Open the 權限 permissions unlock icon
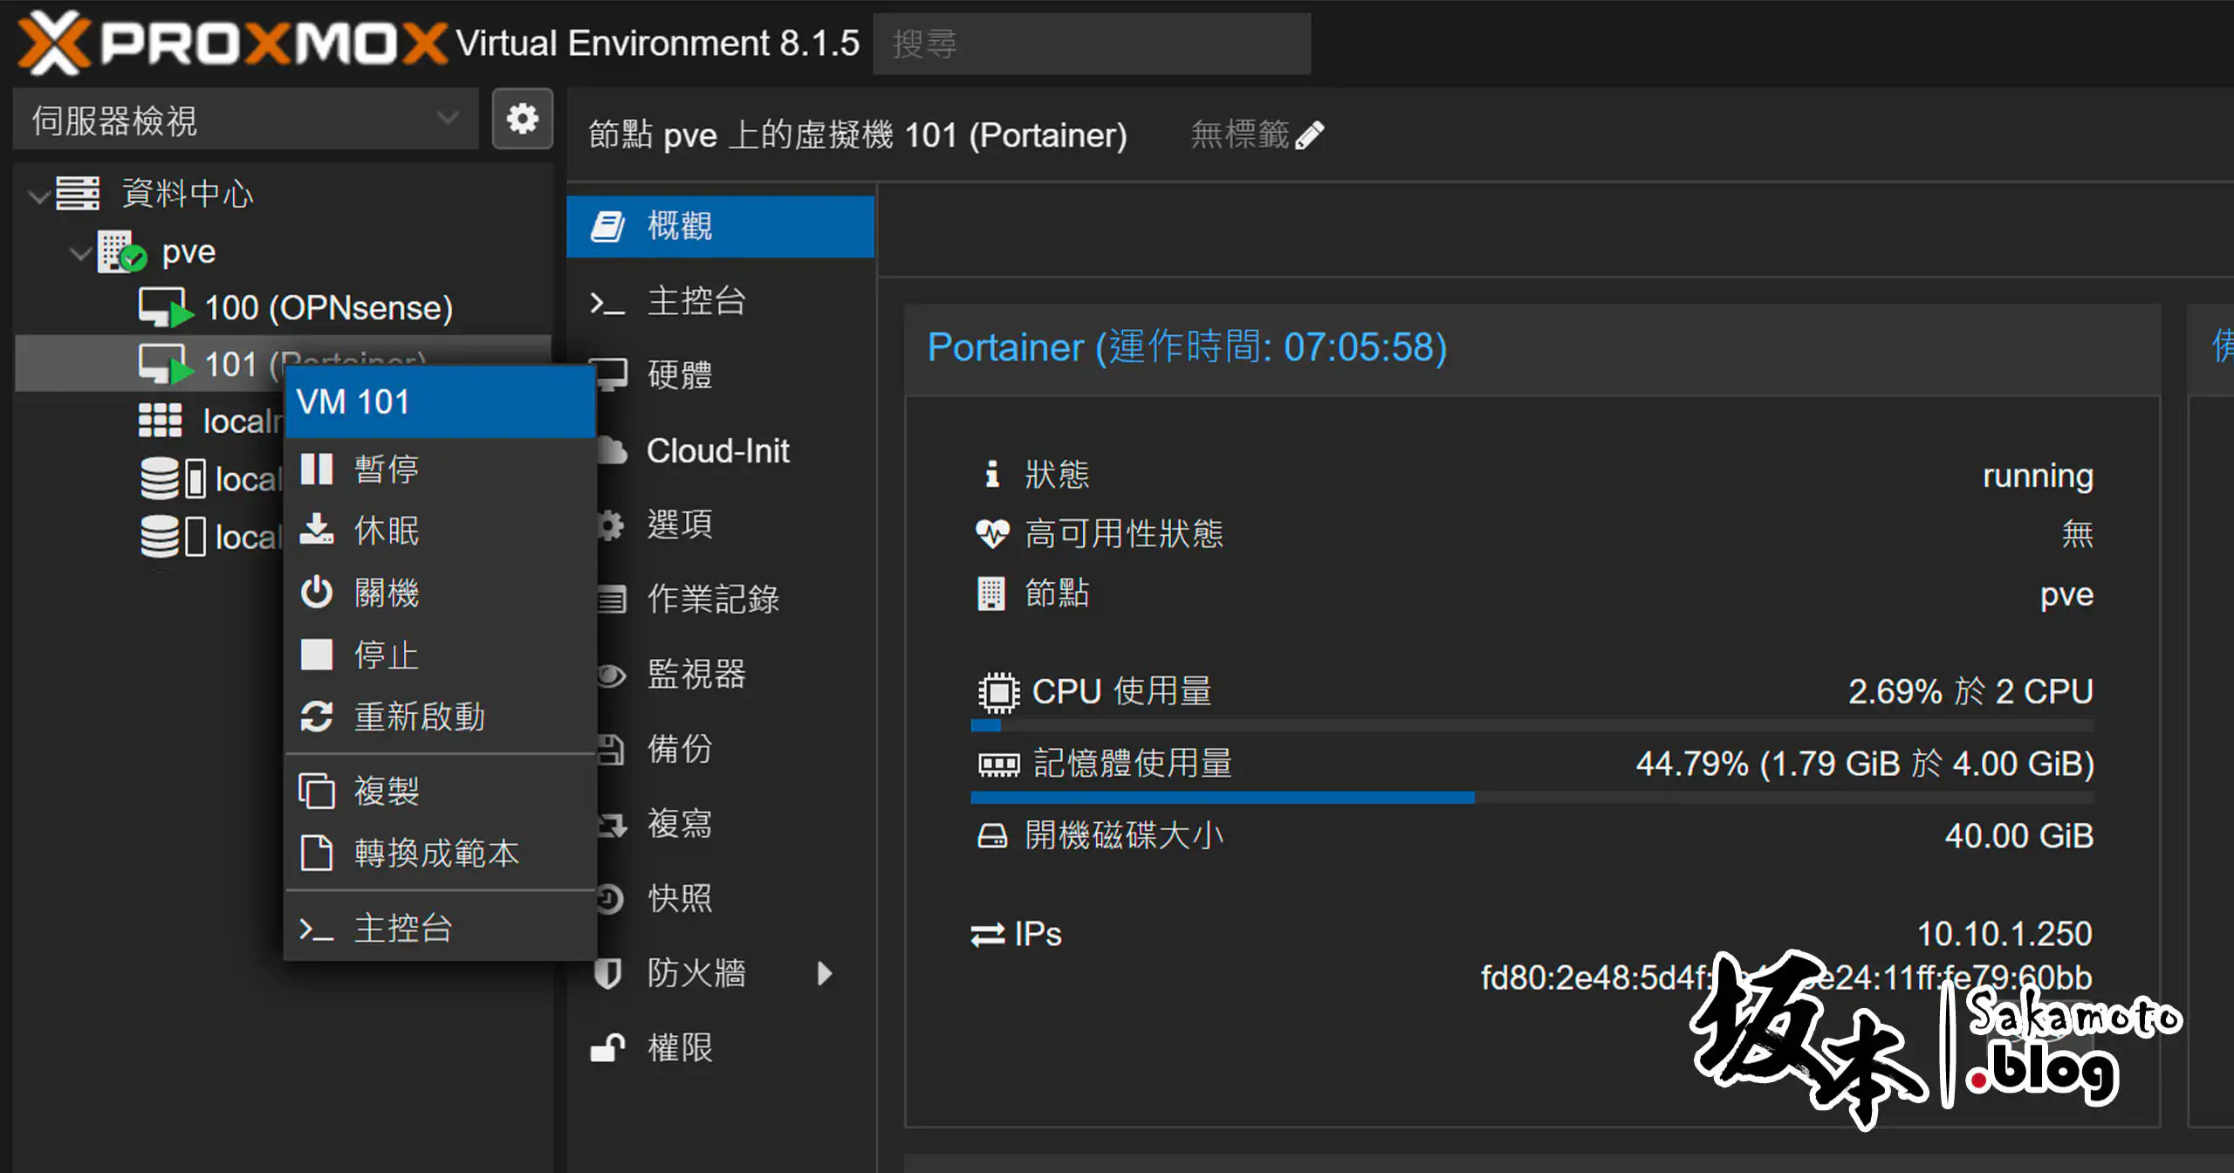The height and width of the screenshot is (1173, 2234). click(x=608, y=1046)
